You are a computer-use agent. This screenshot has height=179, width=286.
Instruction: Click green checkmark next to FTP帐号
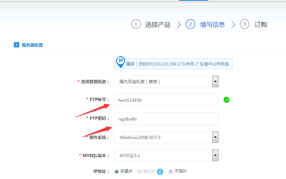coord(226,100)
